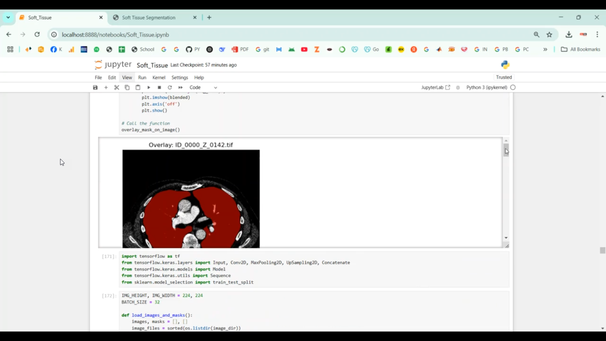The width and height of the screenshot is (606, 341).
Task: Interrupt the kernel with stop icon
Action: click(159, 88)
